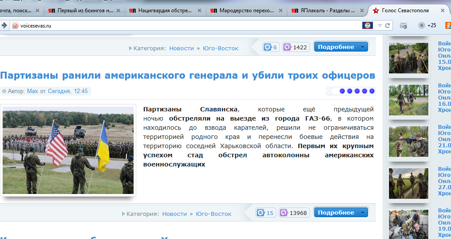Image resolution: width=451 pixels, height=239 pixels.
Task: Rate the article with fifth blue dot
Action: 372,91
